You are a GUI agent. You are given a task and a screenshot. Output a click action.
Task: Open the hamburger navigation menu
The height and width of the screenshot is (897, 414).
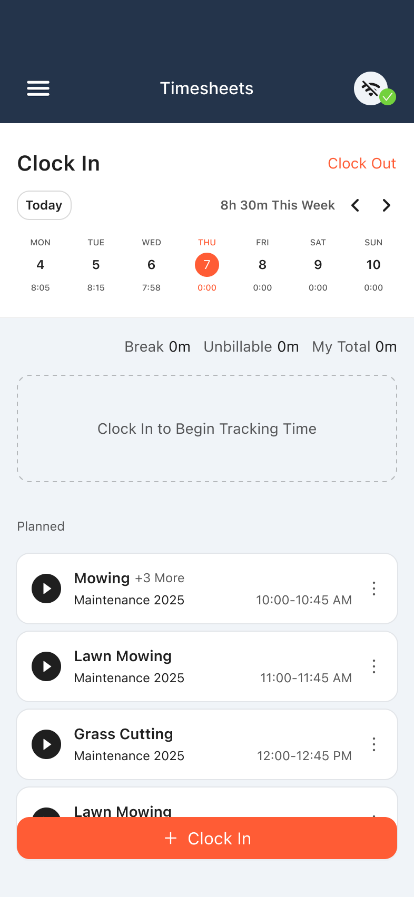click(x=38, y=88)
